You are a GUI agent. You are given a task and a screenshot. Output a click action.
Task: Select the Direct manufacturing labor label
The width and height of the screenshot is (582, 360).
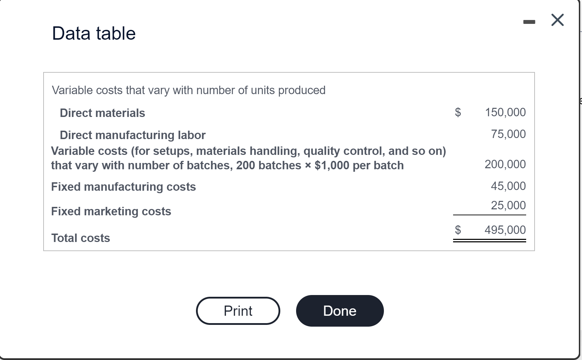click(x=132, y=135)
